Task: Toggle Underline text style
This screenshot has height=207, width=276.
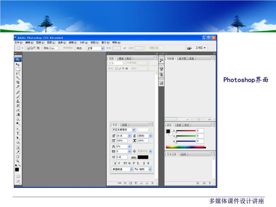Action: pos(144,163)
